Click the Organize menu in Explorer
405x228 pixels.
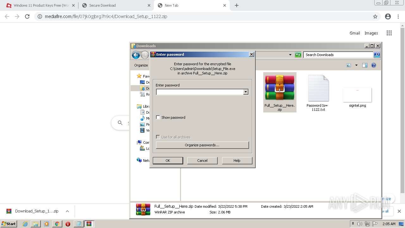pyautogui.click(x=141, y=65)
